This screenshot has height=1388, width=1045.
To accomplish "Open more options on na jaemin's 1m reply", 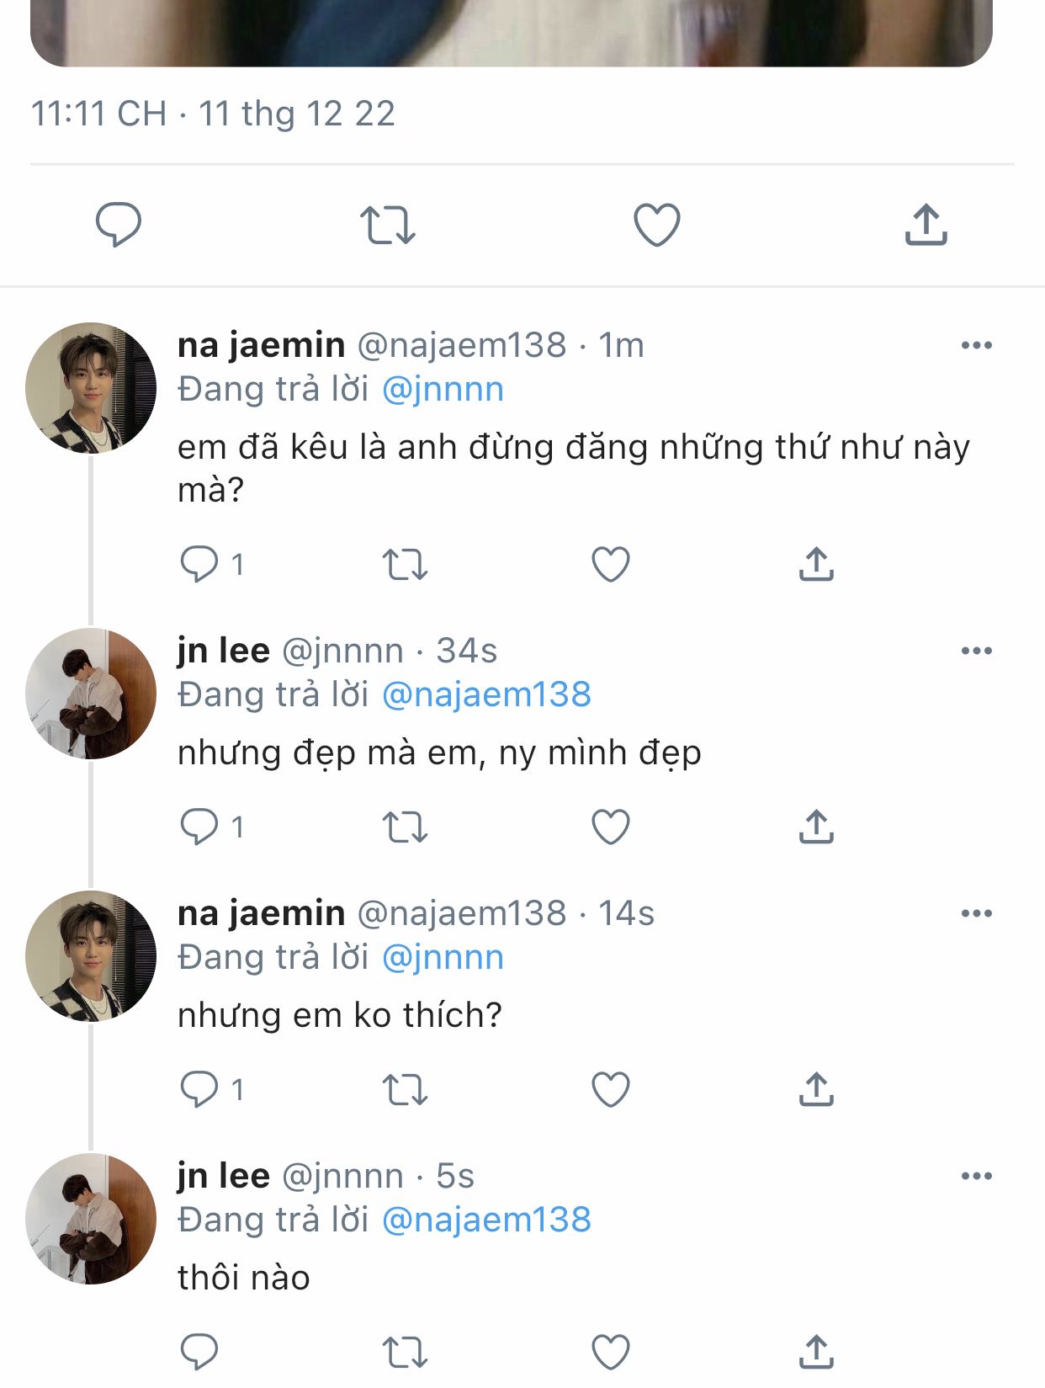I will pyautogui.click(x=976, y=345).
